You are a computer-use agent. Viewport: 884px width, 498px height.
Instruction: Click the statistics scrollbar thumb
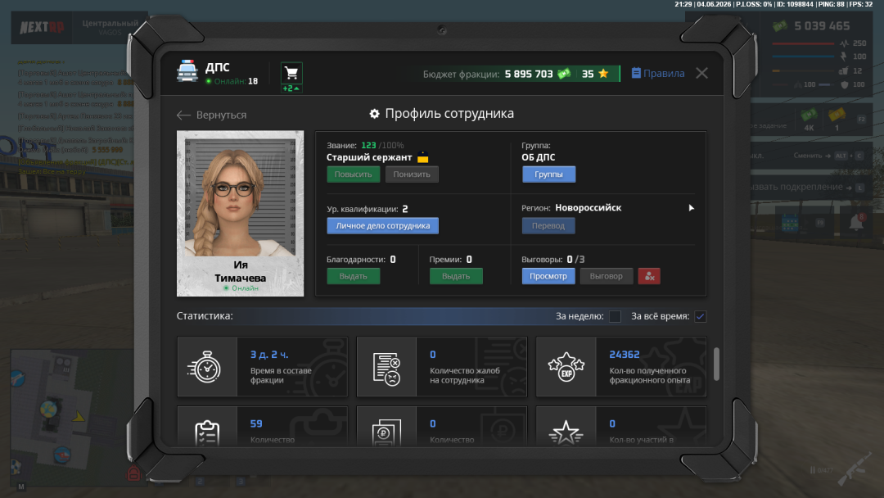point(716,364)
